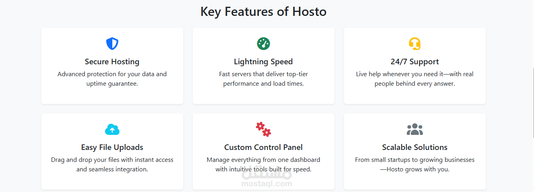Click the Live help description text
The image size is (534, 192).
pos(415,79)
